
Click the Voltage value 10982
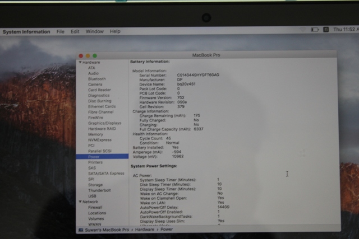(178, 157)
